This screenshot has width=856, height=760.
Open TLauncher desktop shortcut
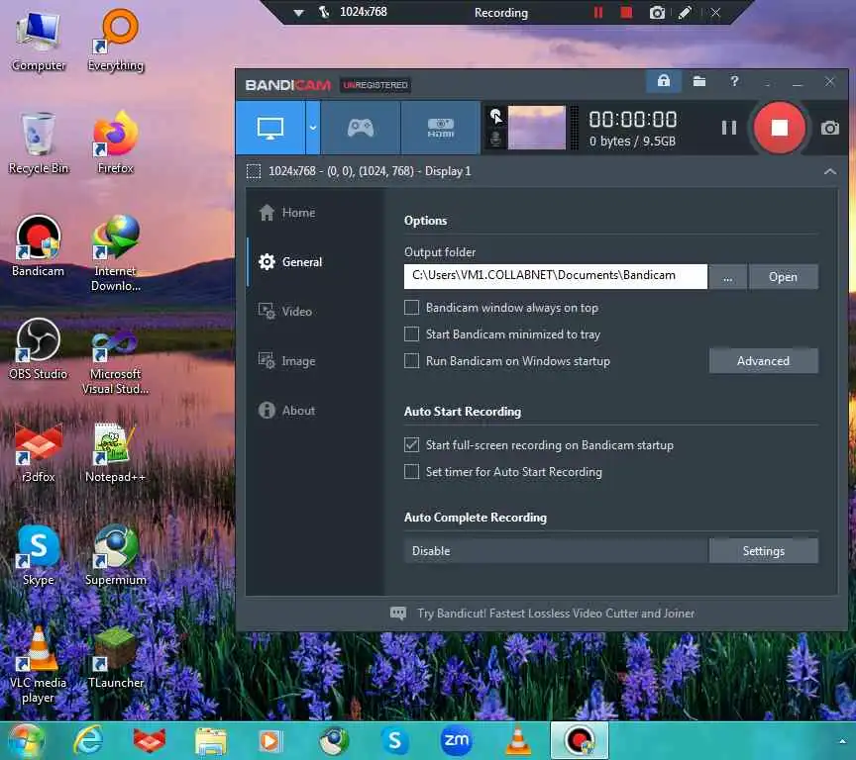click(x=115, y=658)
